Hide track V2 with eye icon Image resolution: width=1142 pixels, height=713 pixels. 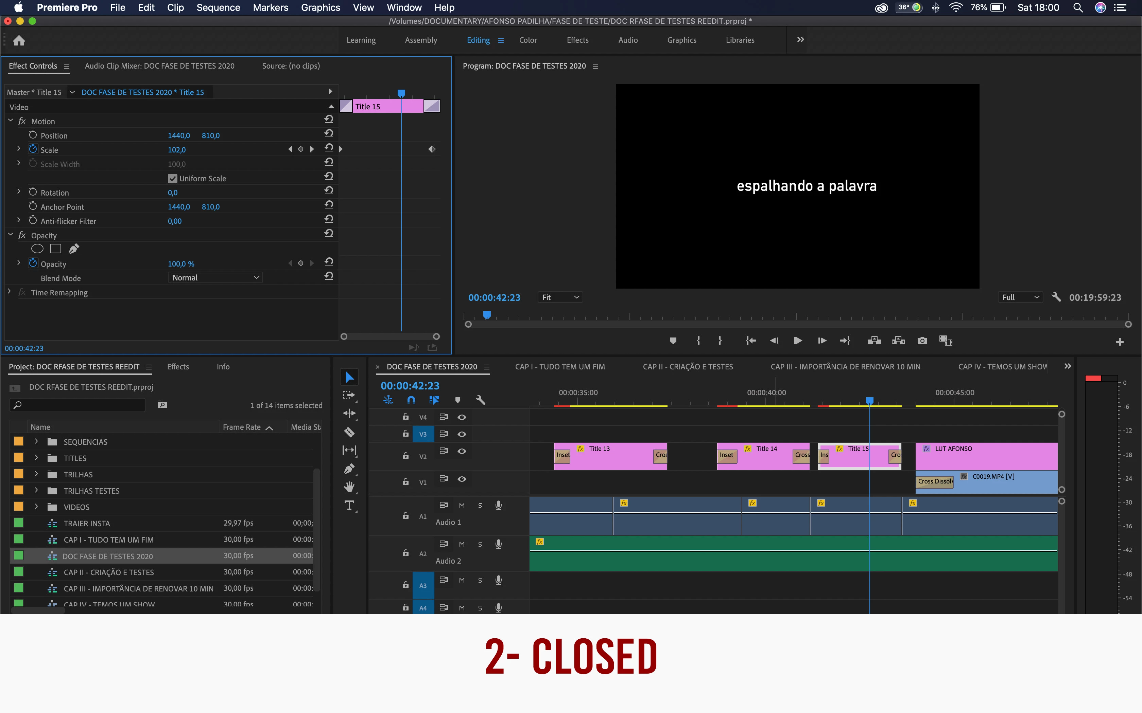pos(462,451)
